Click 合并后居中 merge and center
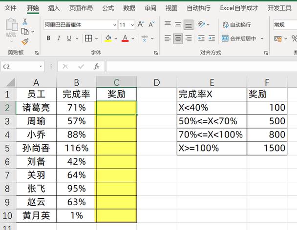 click(x=239, y=38)
